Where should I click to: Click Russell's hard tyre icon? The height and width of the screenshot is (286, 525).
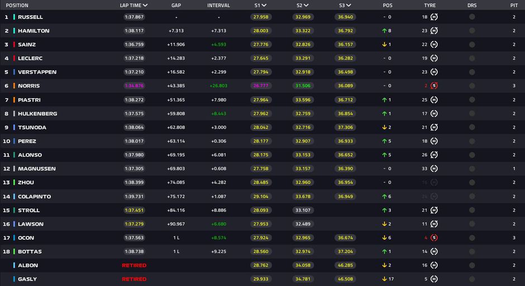pos(434,17)
